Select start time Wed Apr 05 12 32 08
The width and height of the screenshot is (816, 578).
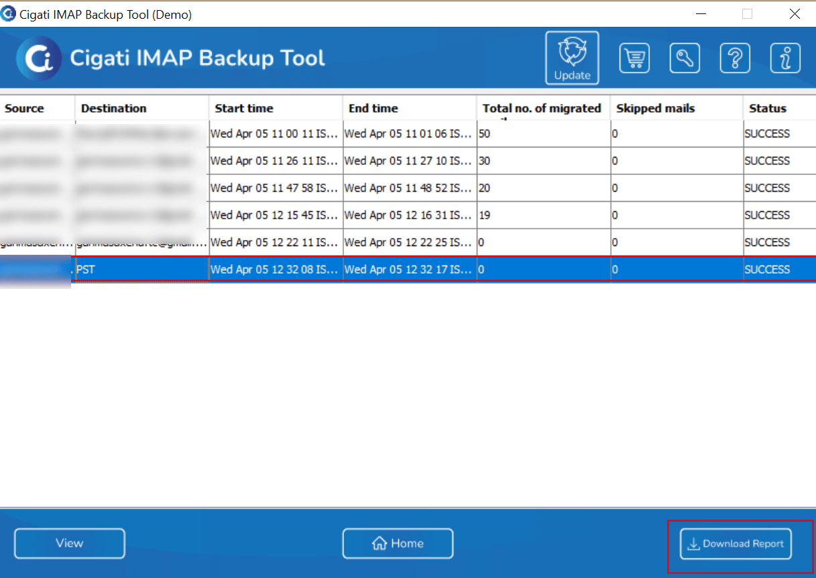click(x=276, y=270)
